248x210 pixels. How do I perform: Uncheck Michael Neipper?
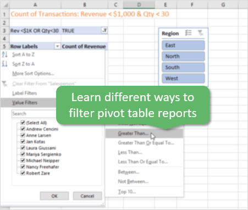(23, 161)
